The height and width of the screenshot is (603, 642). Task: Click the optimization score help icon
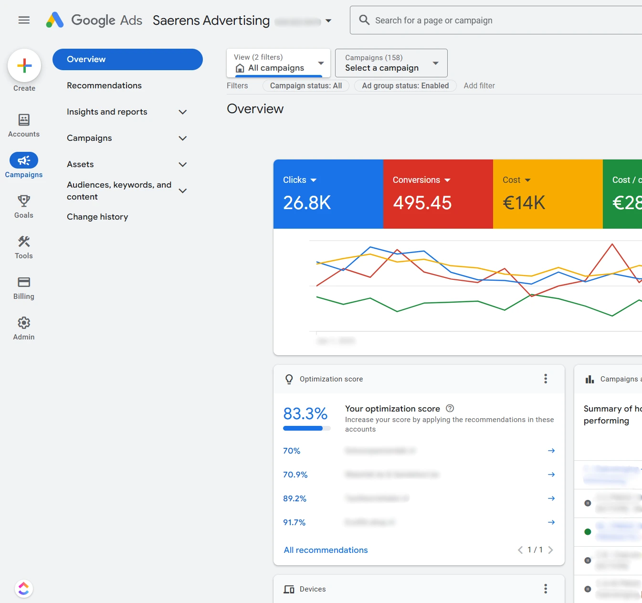450,408
